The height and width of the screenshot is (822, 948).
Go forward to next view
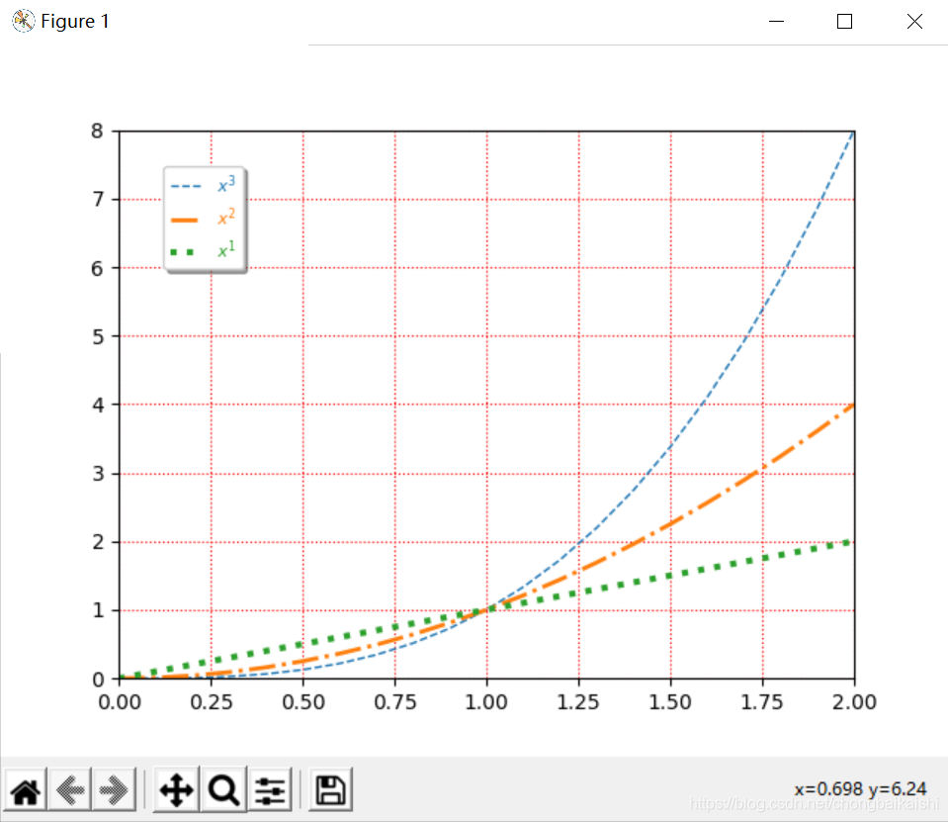[x=111, y=789]
